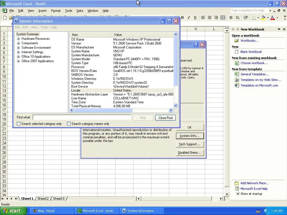Image resolution: width=287 pixels, height=215 pixels.
Task: Open Excel Format menu
Action: pyautogui.click(x=56, y=11)
